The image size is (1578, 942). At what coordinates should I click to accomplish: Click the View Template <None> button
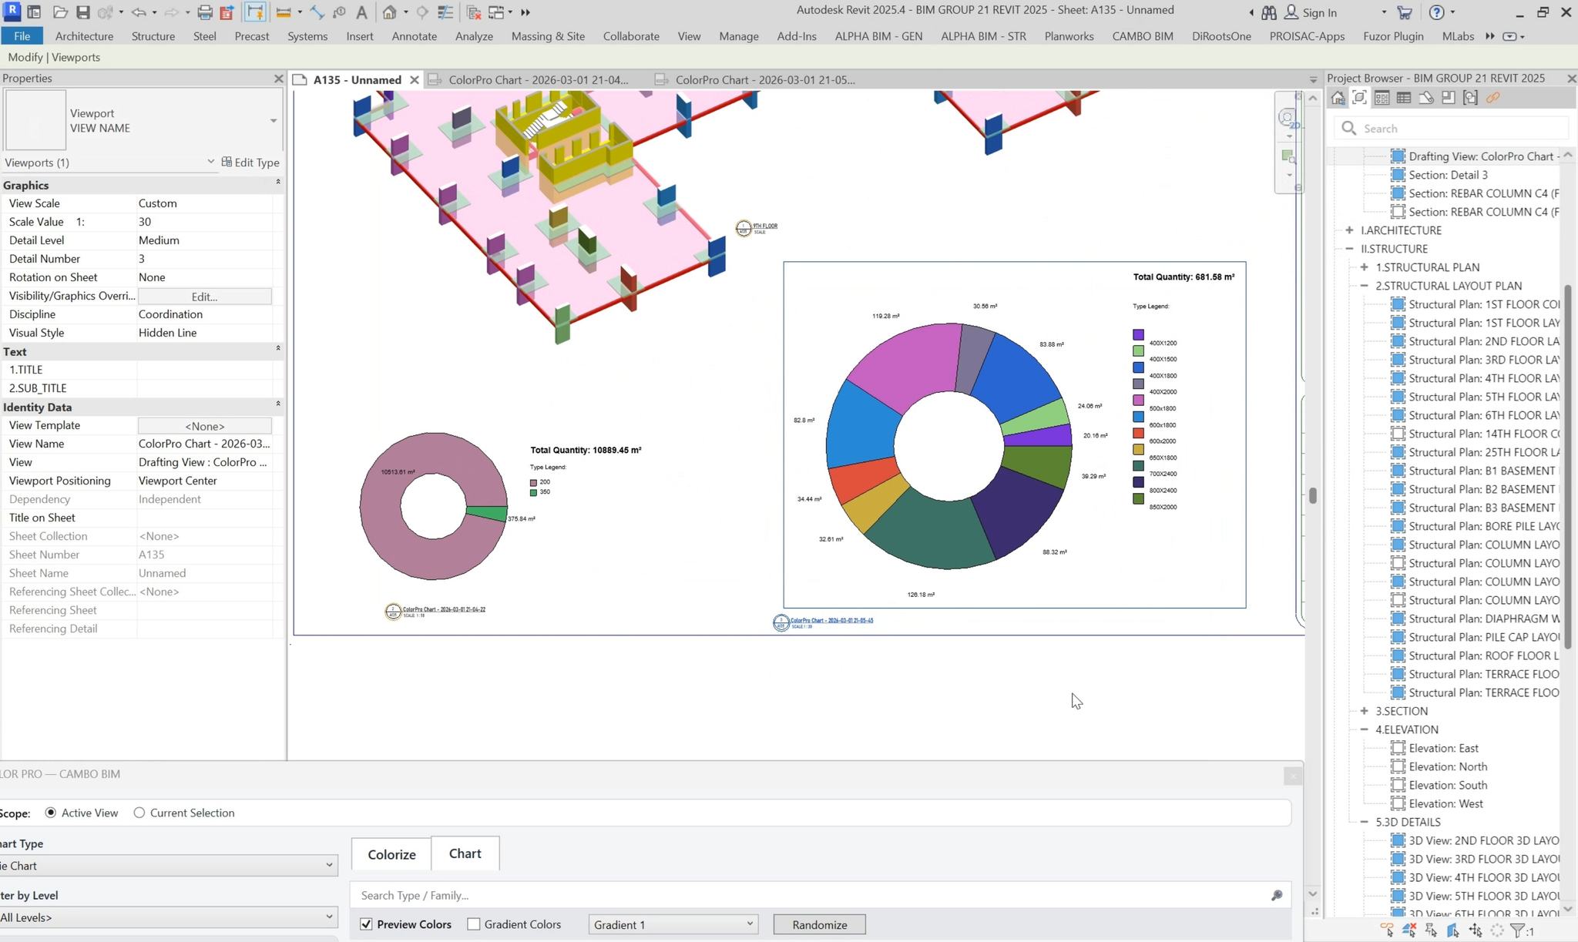coord(204,426)
